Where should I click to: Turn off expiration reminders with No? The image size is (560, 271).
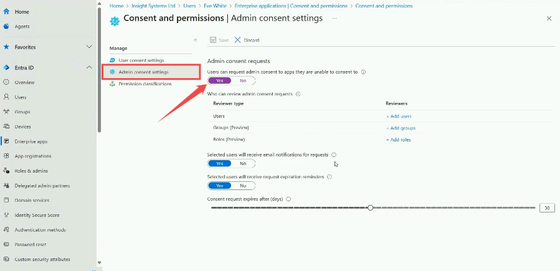[x=243, y=186]
